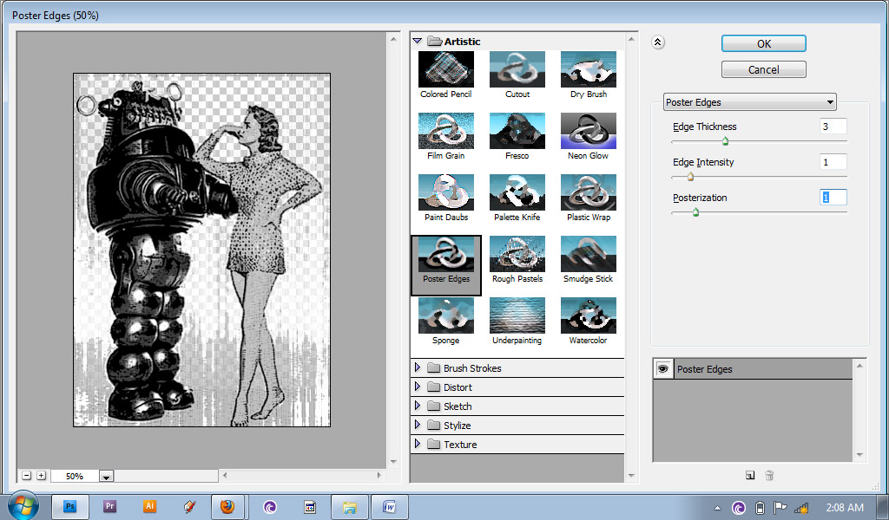Viewport: 889px width, 520px height.
Task: Expand the Distort folder
Action: click(418, 387)
